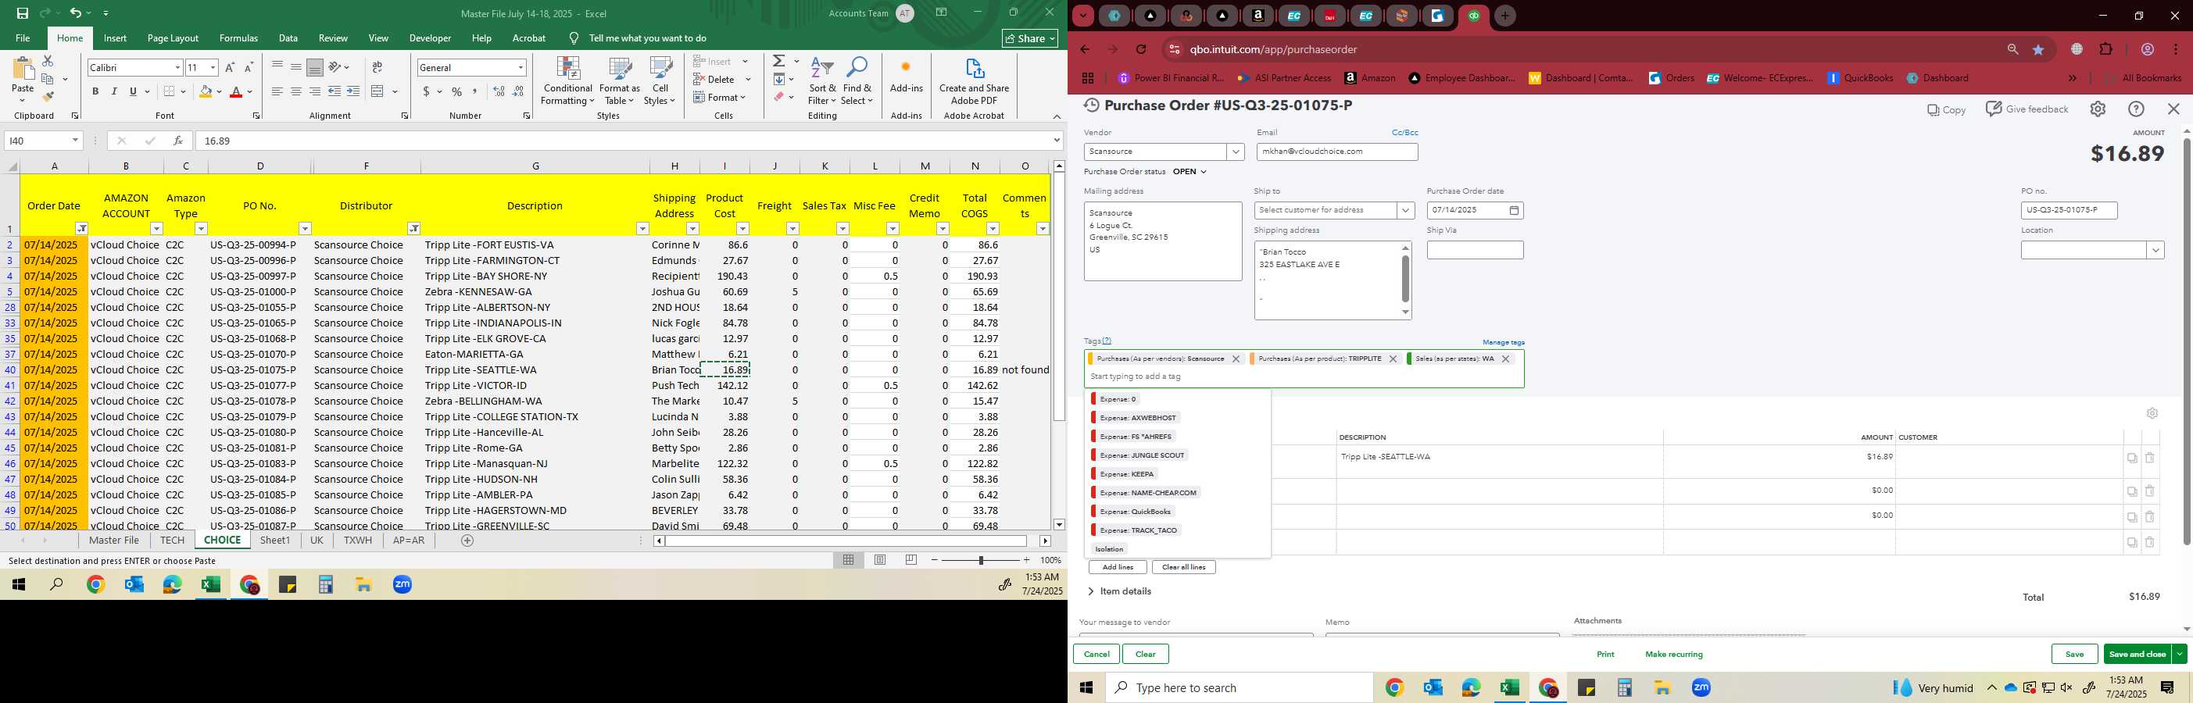Click the Save button in QuickBooks
Viewport: 2193px width, 703px height.
pyautogui.click(x=2074, y=654)
